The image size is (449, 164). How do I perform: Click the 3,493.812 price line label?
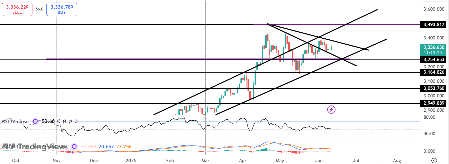point(433,25)
